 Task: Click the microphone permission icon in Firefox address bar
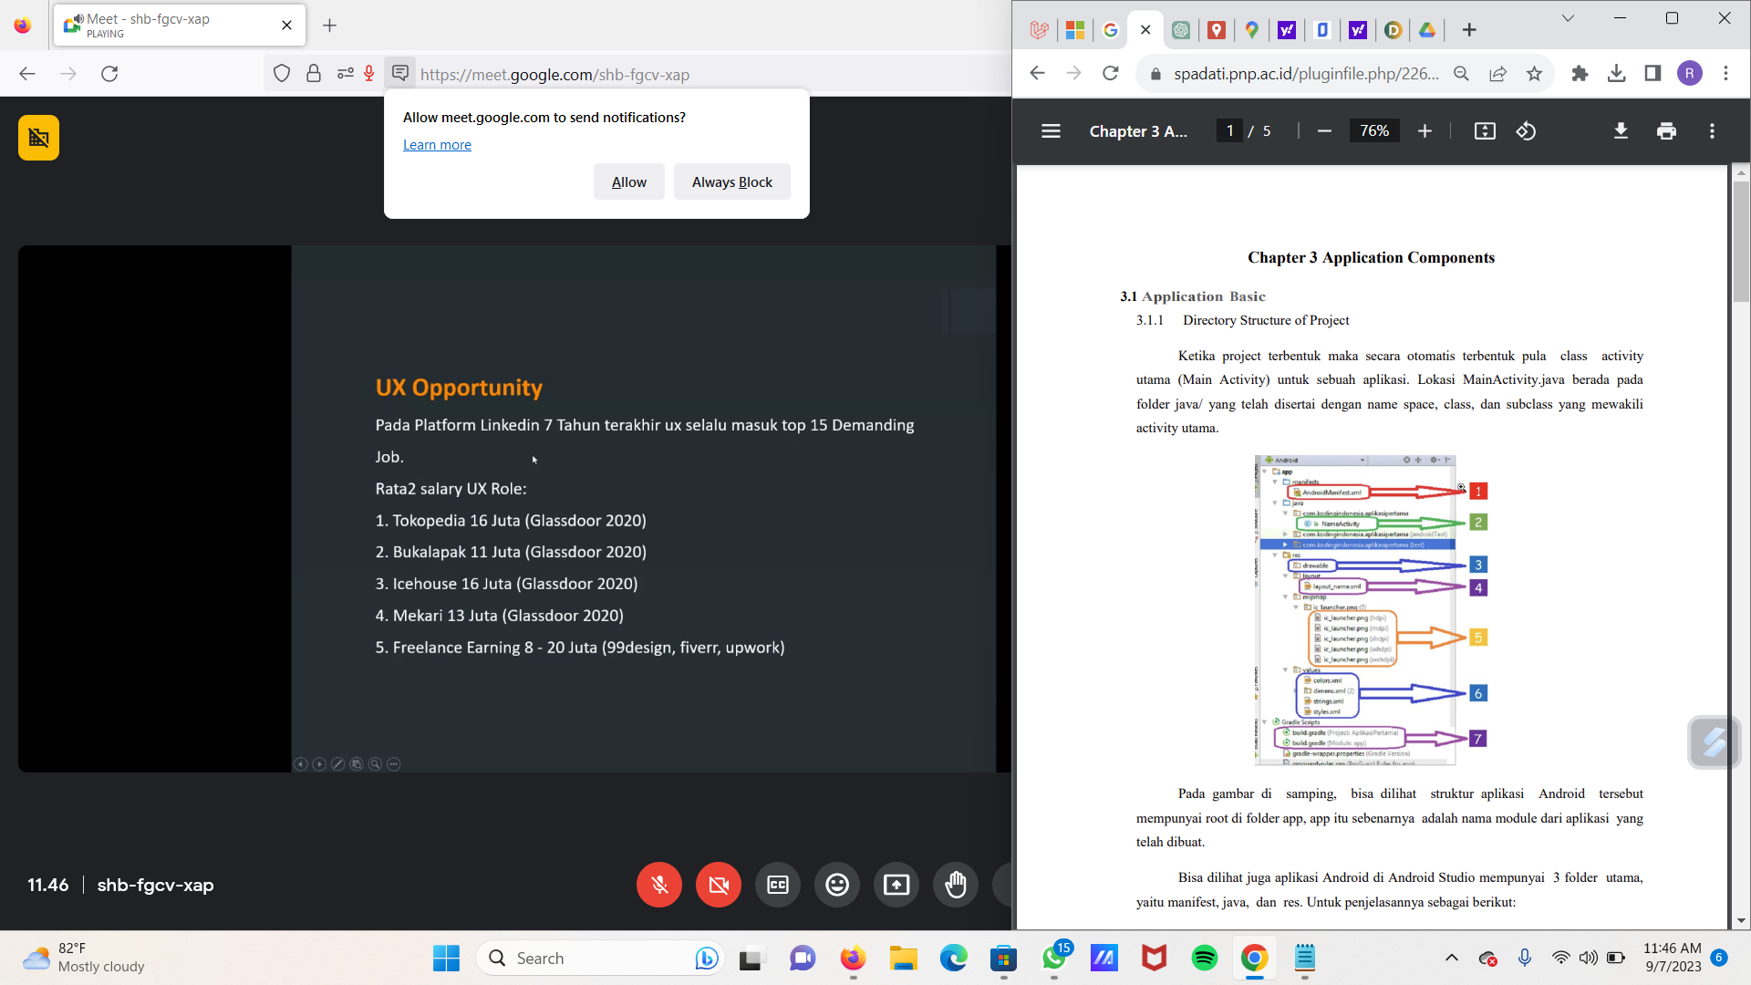pos(369,74)
